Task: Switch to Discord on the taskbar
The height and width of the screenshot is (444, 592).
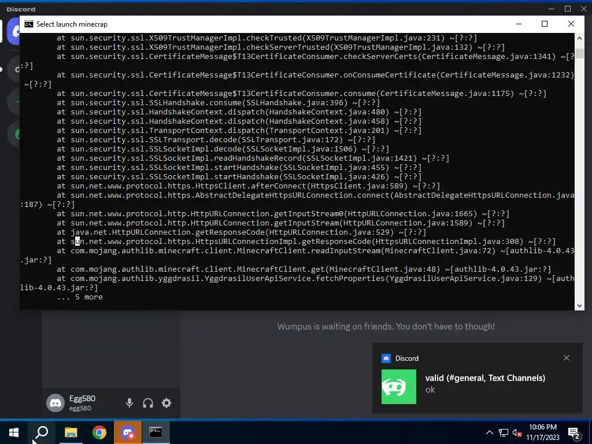Action: click(128, 432)
